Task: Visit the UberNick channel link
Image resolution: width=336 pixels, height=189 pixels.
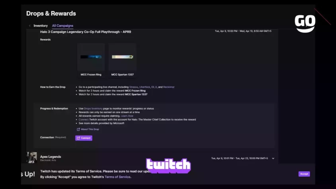Action: pos(145,87)
